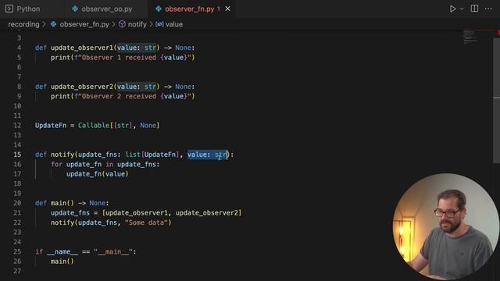Select the observer_fn.py breadcrumb

click(x=84, y=24)
